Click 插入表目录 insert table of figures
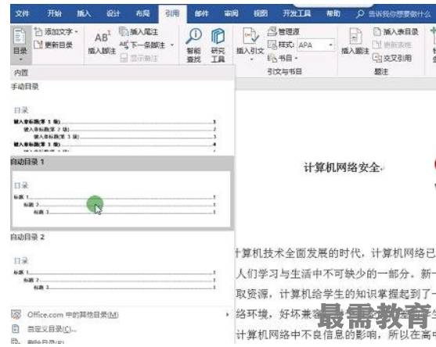 coord(395,31)
